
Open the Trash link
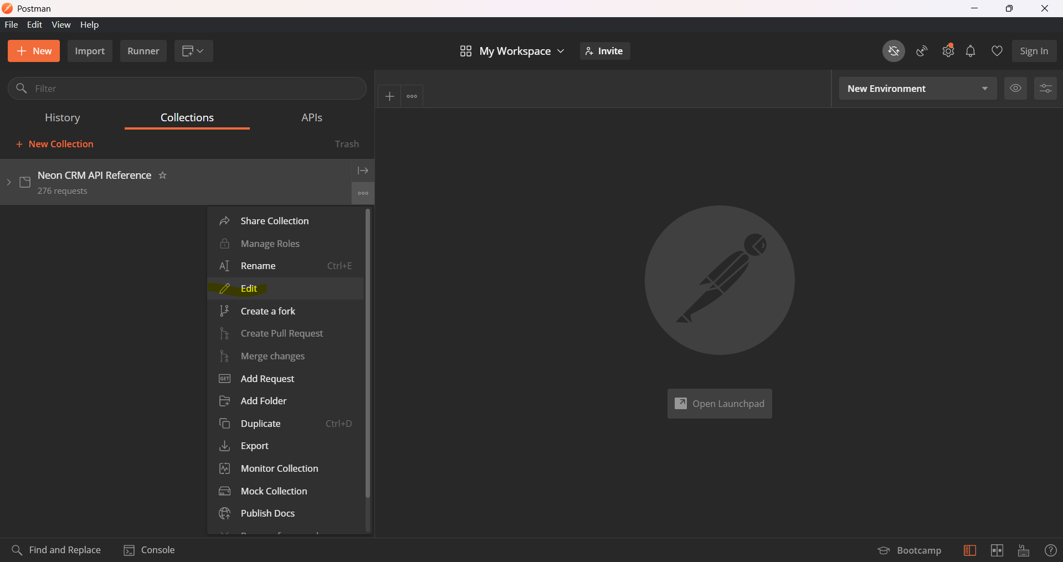347,144
